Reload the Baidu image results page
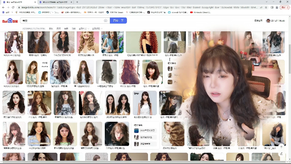 click(13, 7)
